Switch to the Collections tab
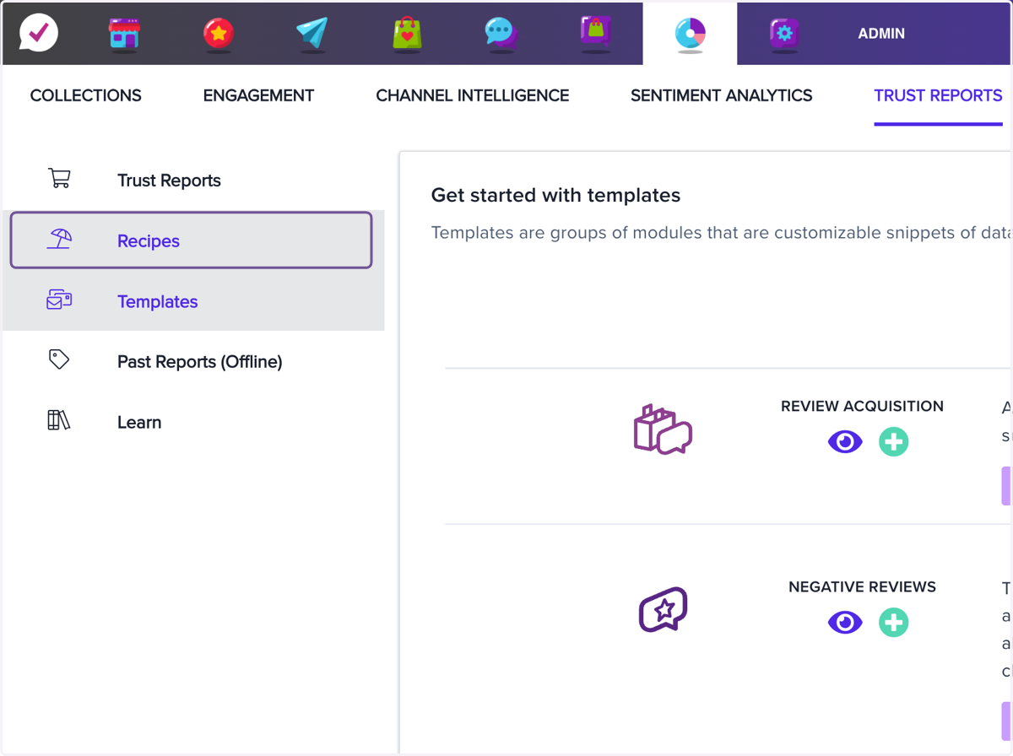The image size is (1013, 756). (x=86, y=95)
